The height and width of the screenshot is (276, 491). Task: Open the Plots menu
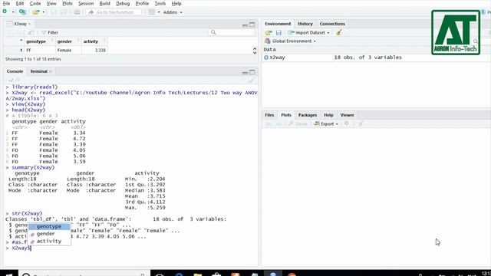pyautogui.click(x=68, y=3)
